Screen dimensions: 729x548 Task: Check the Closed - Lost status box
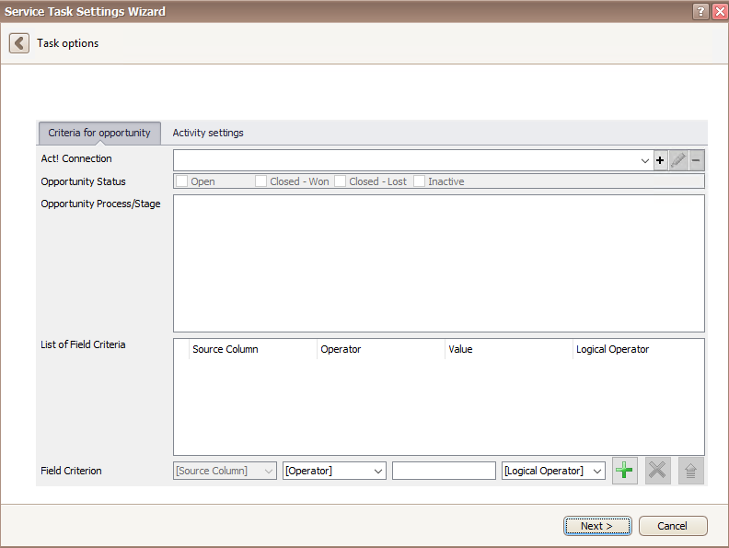[x=340, y=181]
